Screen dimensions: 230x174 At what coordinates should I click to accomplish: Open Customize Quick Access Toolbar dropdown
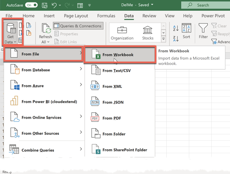(89, 5)
